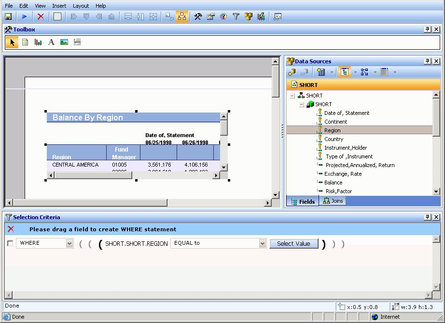Click the network diagram view icon
The height and width of the screenshot is (323, 445).
tap(364, 72)
